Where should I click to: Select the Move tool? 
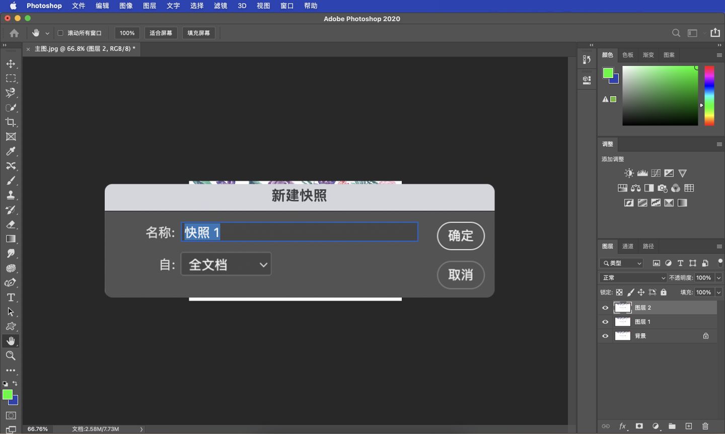tap(11, 64)
